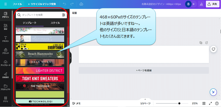Screen dimensions: 221x107
Task: Select the plain green template
Action: click(40, 94)
